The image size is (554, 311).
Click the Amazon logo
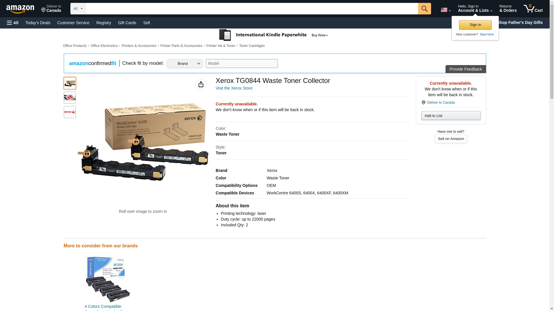click(x=20, y=9)
